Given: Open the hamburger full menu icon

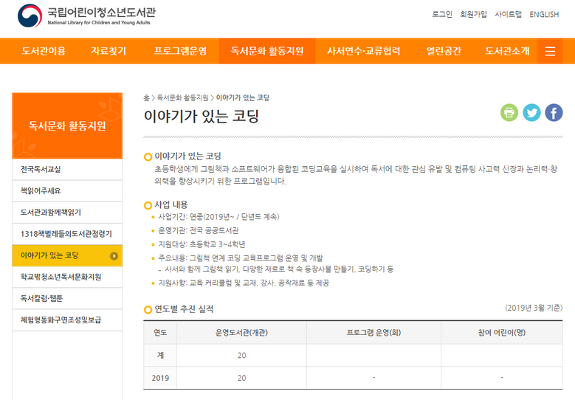Looking at the screenshot, I should (550, 51).
